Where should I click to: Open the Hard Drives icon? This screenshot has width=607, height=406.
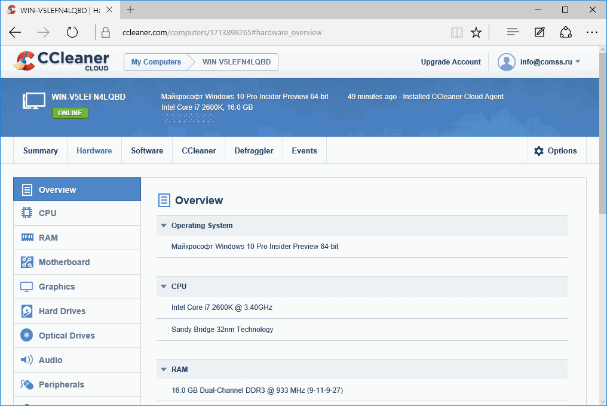pos(27,310)
